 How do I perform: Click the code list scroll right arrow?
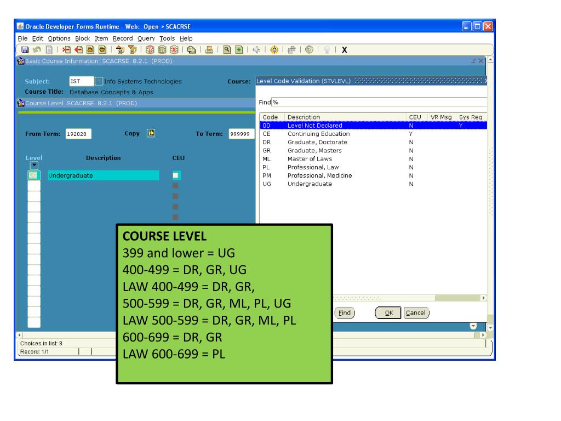(483, 298)
